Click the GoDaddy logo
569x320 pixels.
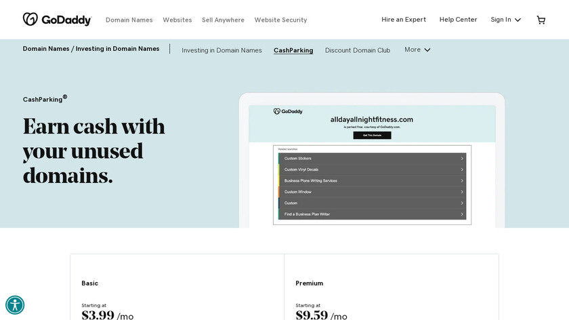click(x=57, y=20)
